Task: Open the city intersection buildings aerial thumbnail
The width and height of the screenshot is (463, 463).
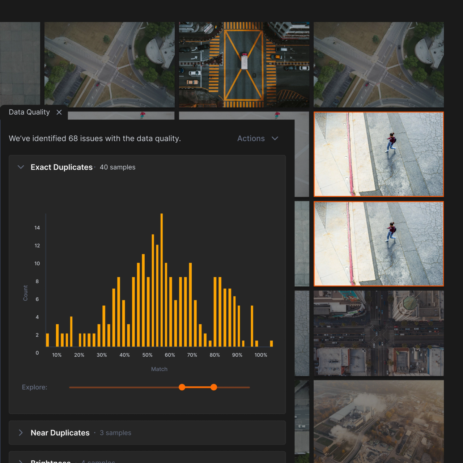Action: [x=379, y=333]
